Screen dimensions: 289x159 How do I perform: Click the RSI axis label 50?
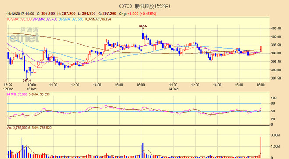[273, 111]
